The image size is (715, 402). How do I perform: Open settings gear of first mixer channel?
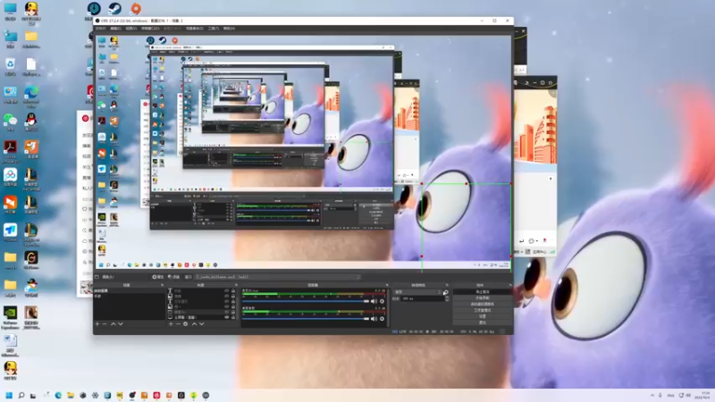click(x=383, y=301)
